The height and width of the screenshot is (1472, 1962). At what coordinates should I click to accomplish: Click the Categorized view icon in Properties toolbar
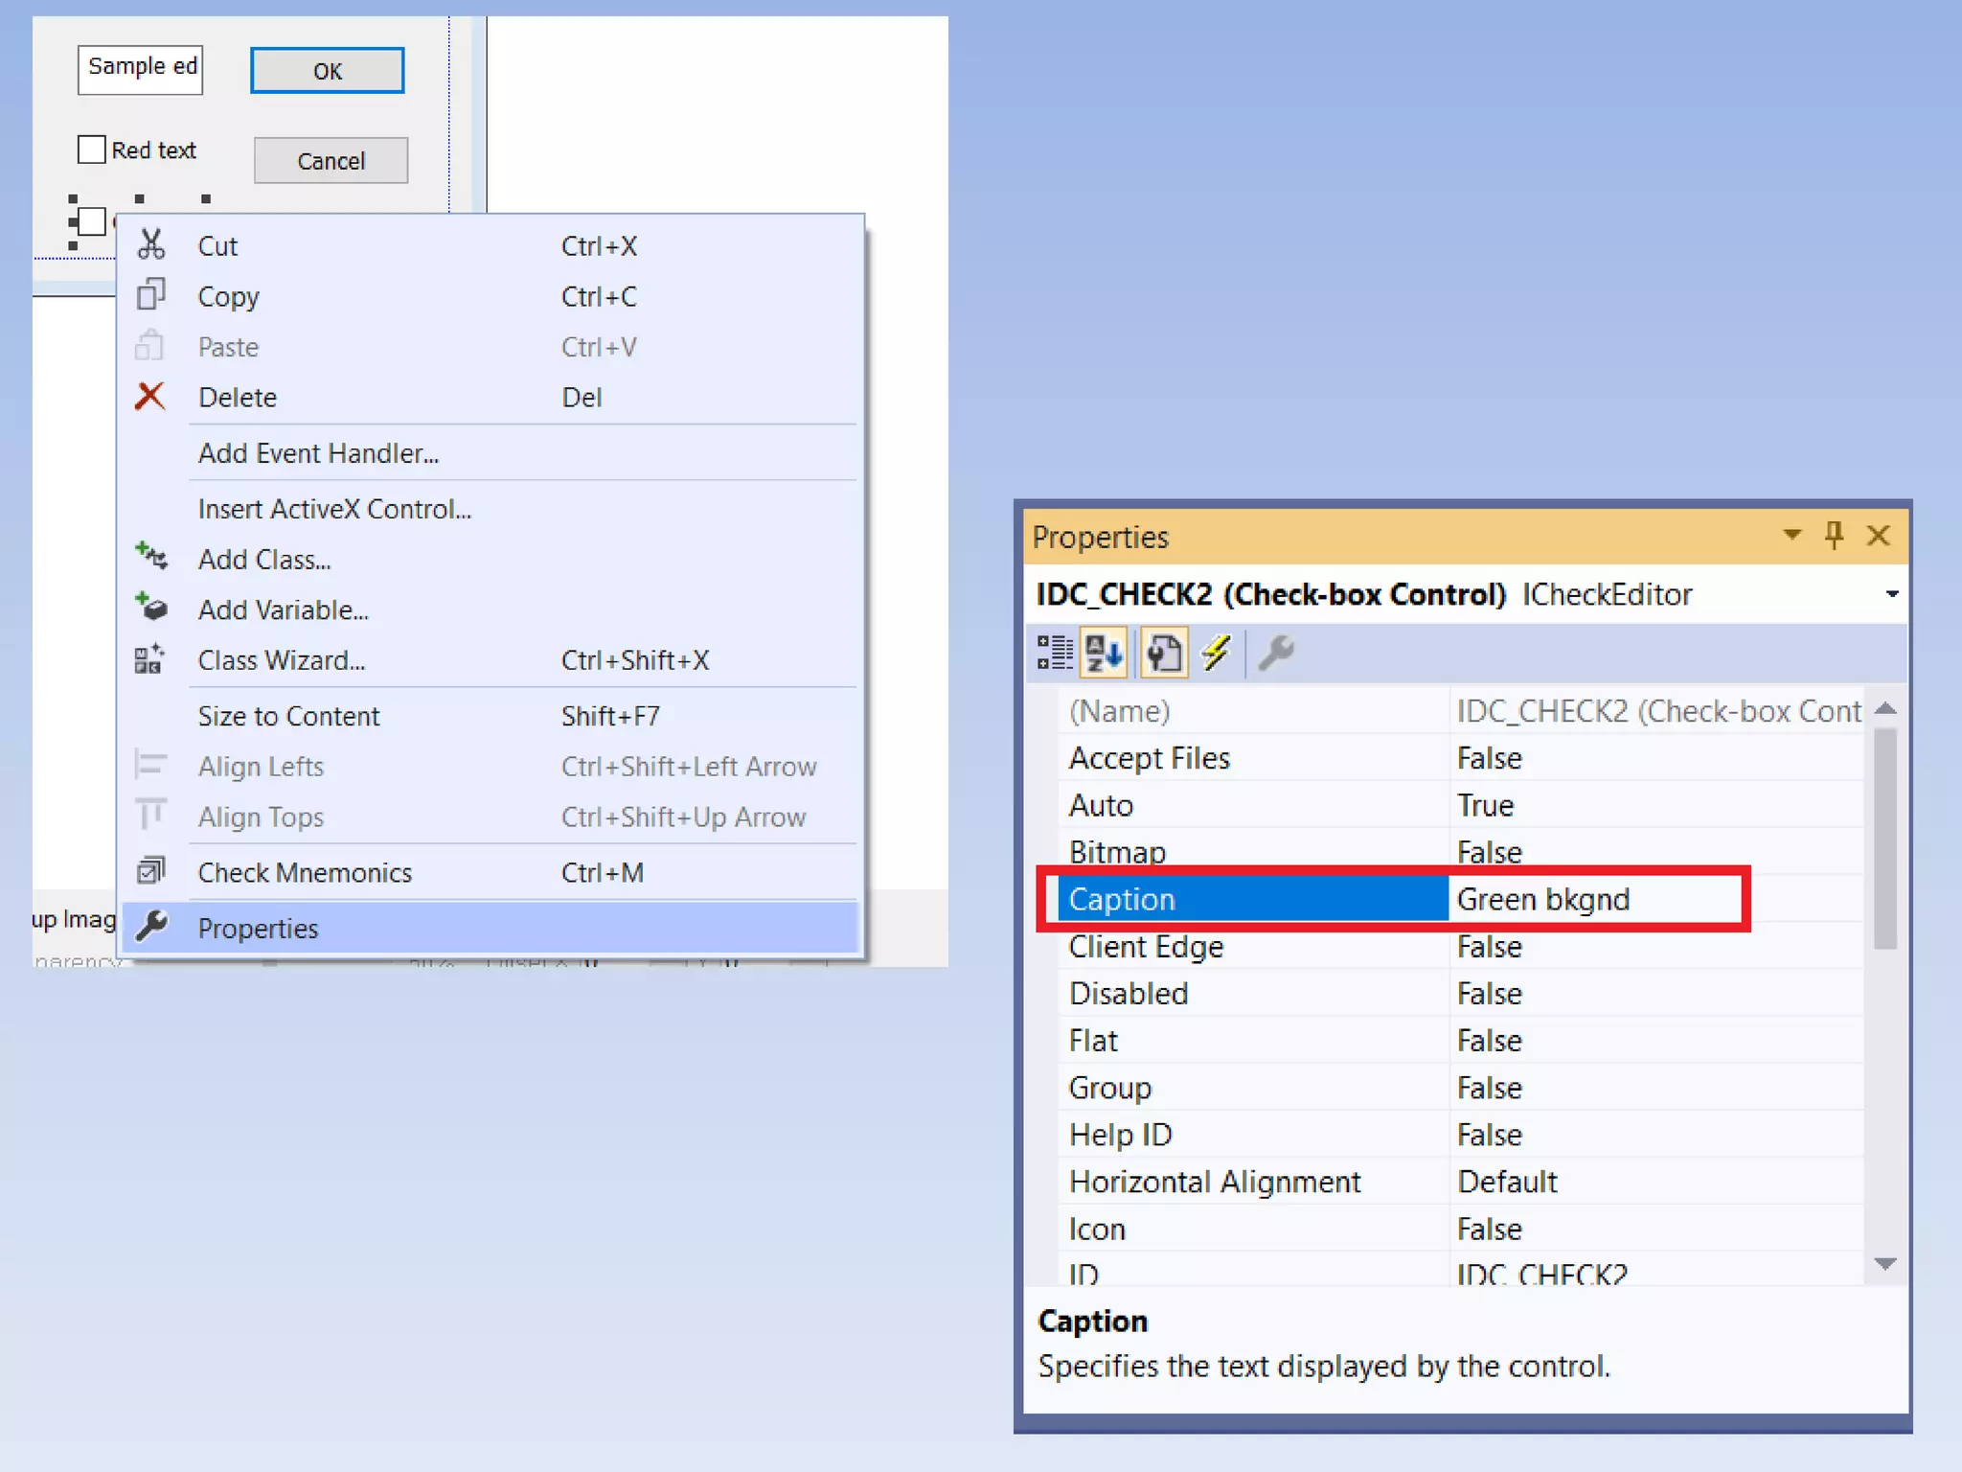point(1054,654)
